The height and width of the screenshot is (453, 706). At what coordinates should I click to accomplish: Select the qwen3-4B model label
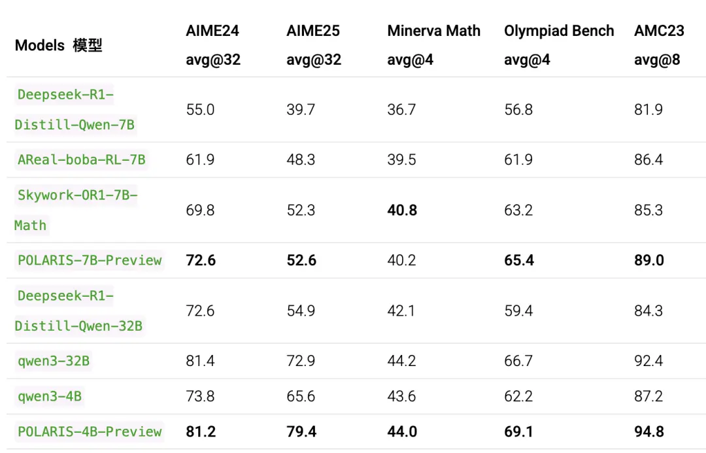coord(49,396)
